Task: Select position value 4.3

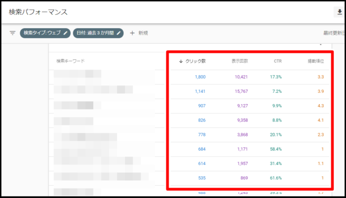Action: (320, 106)
